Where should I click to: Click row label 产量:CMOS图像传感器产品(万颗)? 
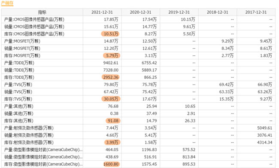pyautogui.click(x=34, y=19)
